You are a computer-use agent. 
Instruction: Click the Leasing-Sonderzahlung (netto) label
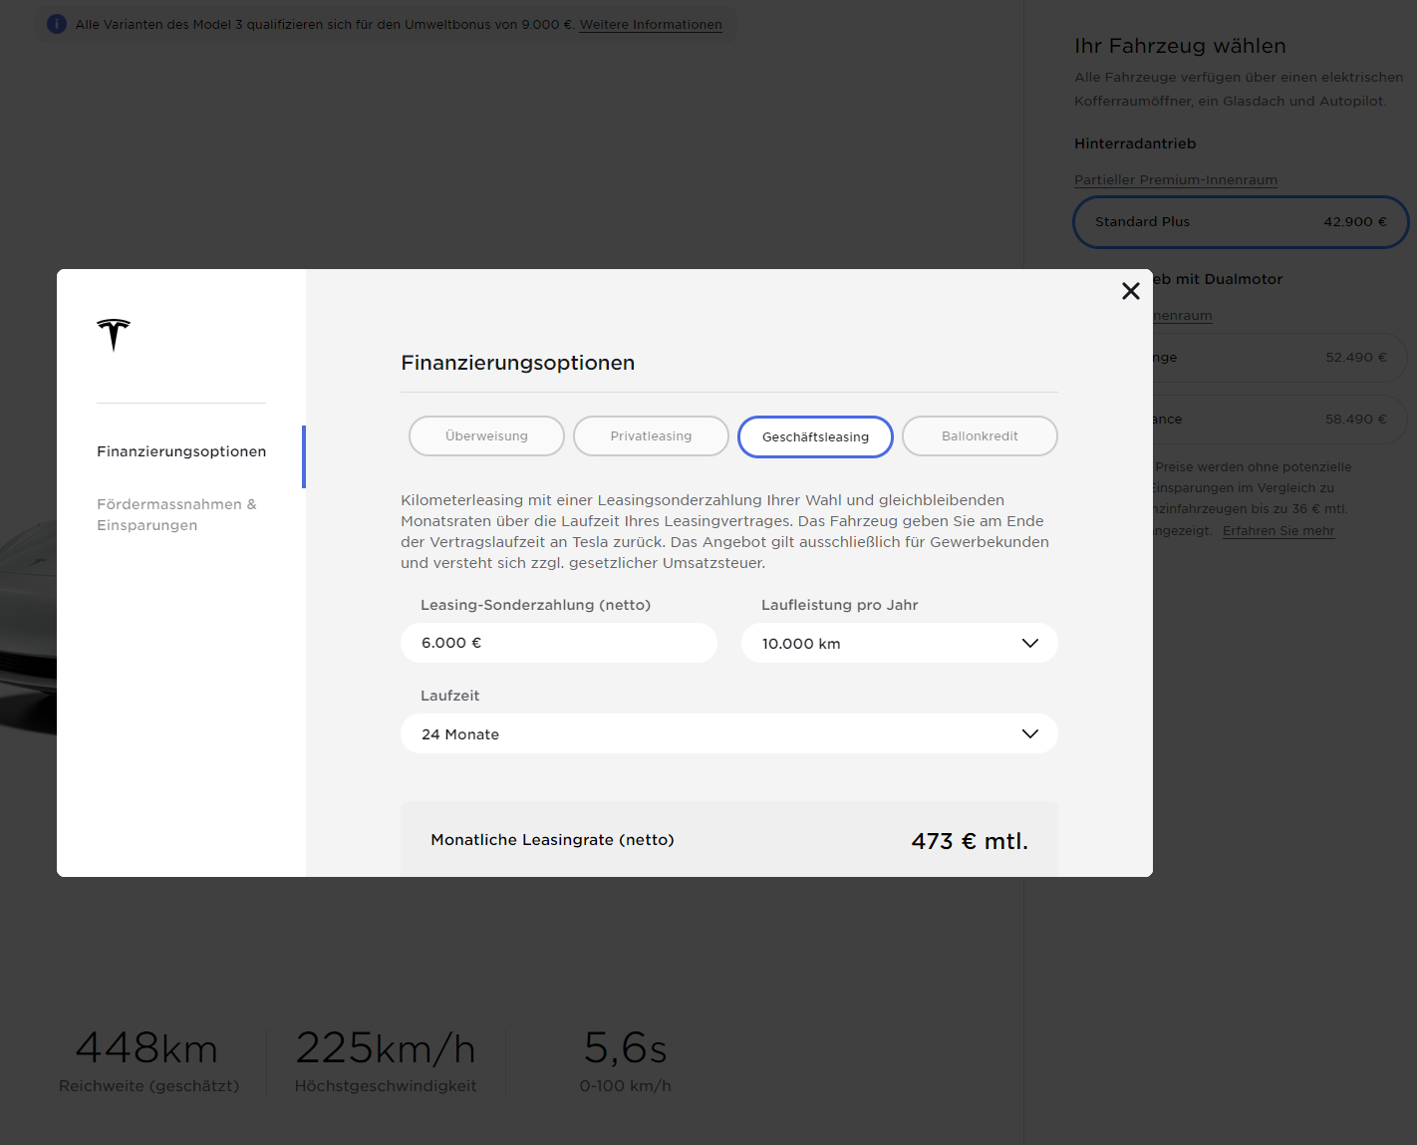coord(535,605)
